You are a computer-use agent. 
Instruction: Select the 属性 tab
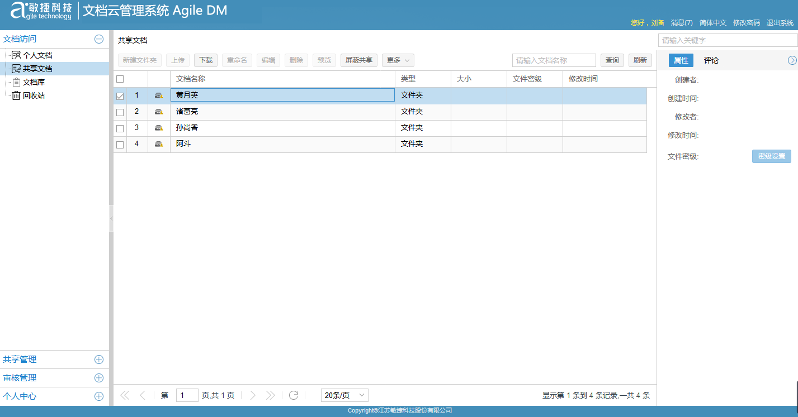[x=681, y=60]
